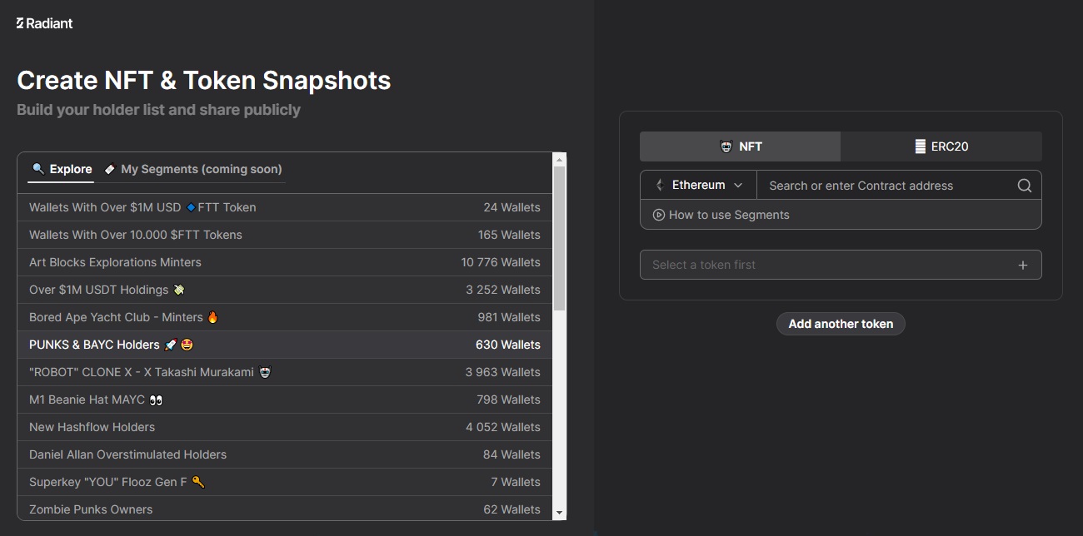Open Bored Ape Yacht Club - Minters segment

pos(285,317)
